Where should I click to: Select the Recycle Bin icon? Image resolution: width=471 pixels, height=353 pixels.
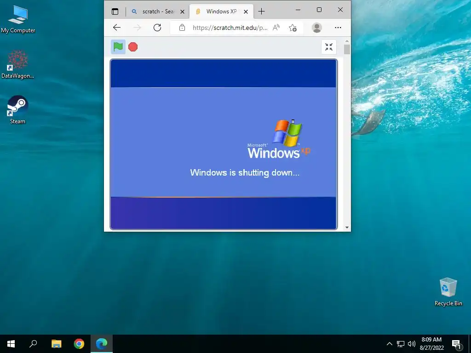coord(448,292)
